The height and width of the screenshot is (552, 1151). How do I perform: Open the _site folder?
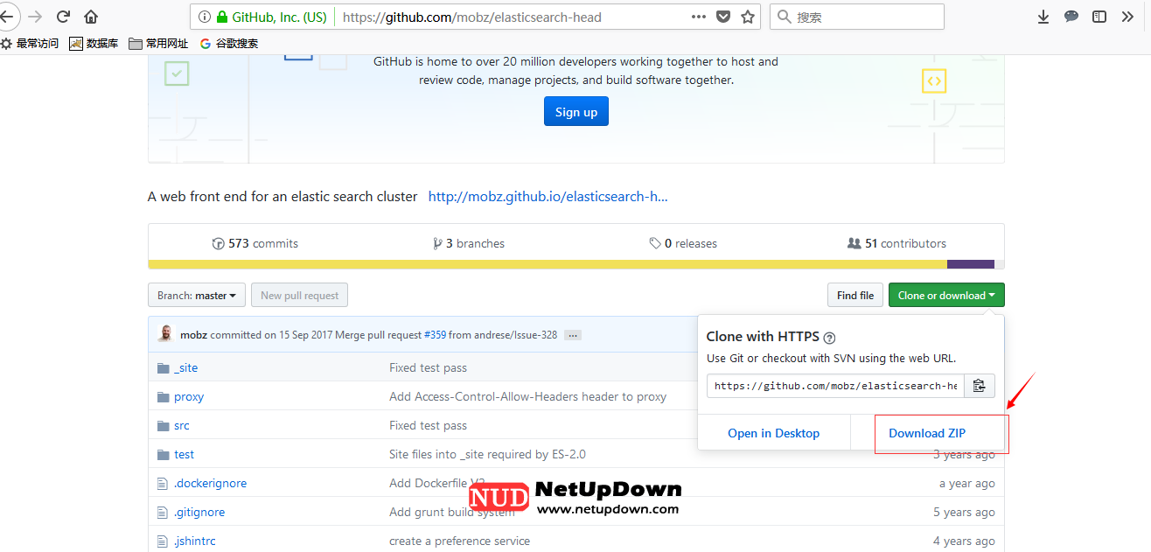185,368
